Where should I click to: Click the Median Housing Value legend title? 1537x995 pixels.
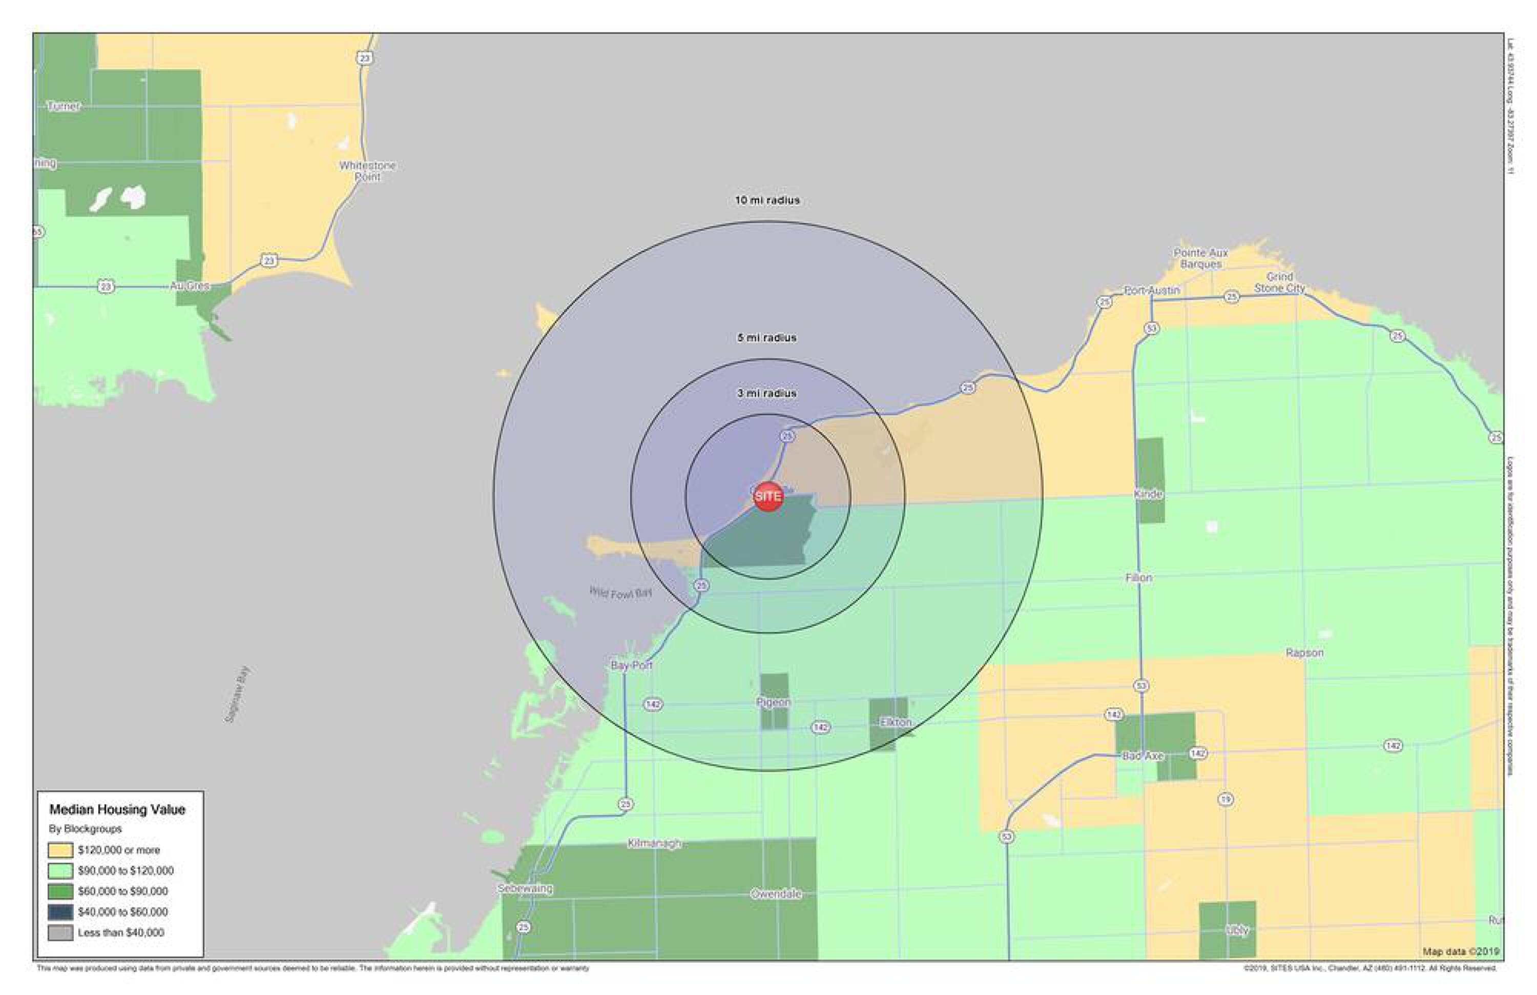coord(117,809)
